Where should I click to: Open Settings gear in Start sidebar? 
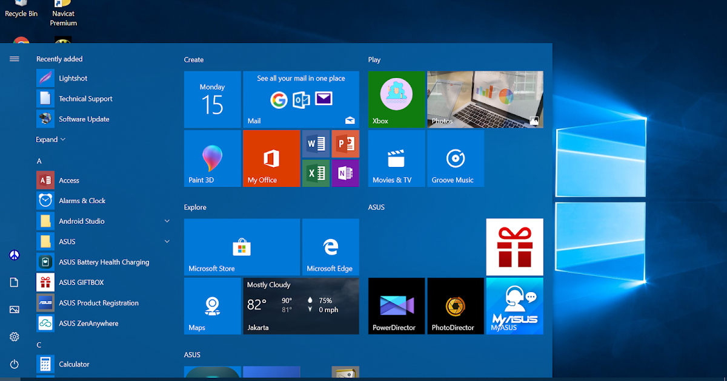15,337
